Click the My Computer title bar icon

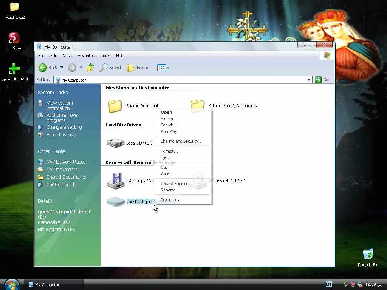pyautogui.click(x=39, y=46)
